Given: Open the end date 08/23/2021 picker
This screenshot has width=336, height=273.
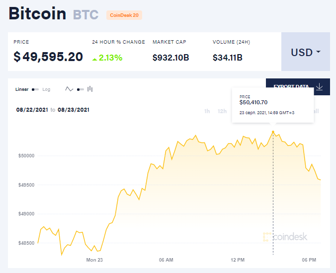Looking at the screenshot, I should tap(74, 110).
